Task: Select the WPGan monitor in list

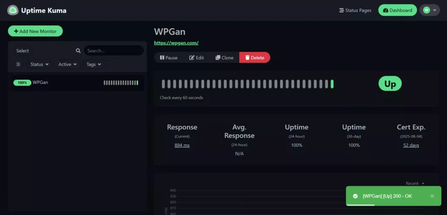Action: [78, 83]
